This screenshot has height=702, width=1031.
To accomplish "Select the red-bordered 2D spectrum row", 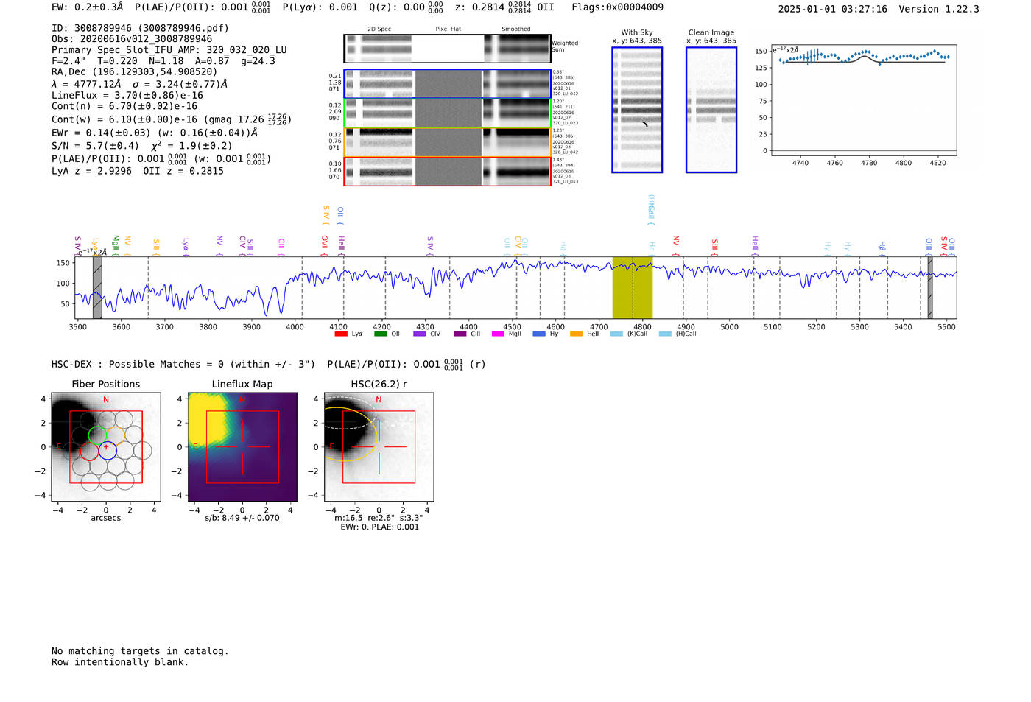I will 447,172.
